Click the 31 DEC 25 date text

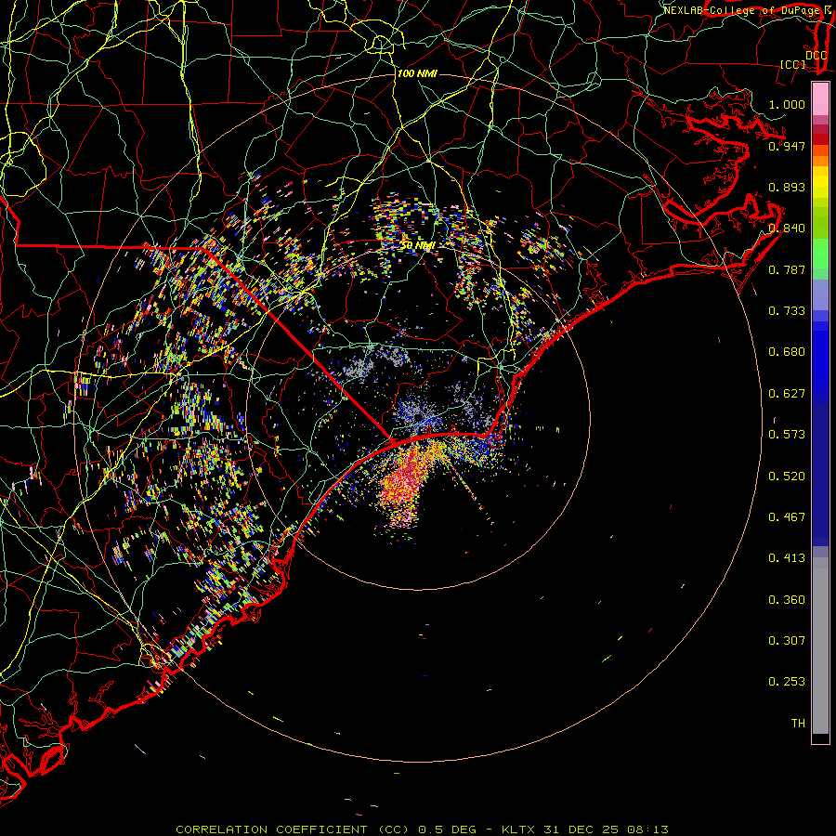click(x=581, y=829)
